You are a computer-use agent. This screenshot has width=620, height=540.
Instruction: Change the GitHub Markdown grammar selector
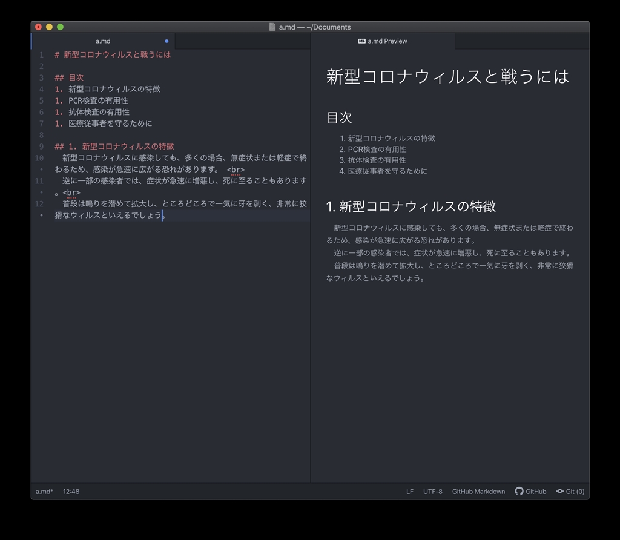click(478, 492)
